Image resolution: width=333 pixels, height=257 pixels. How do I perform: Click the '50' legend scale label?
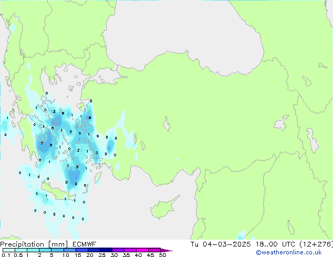(162, 255)
